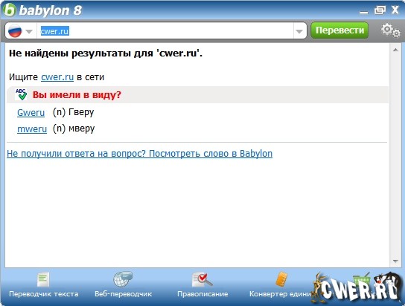Click the search input field with cwer.ru
405x306 pixels.
165,31
